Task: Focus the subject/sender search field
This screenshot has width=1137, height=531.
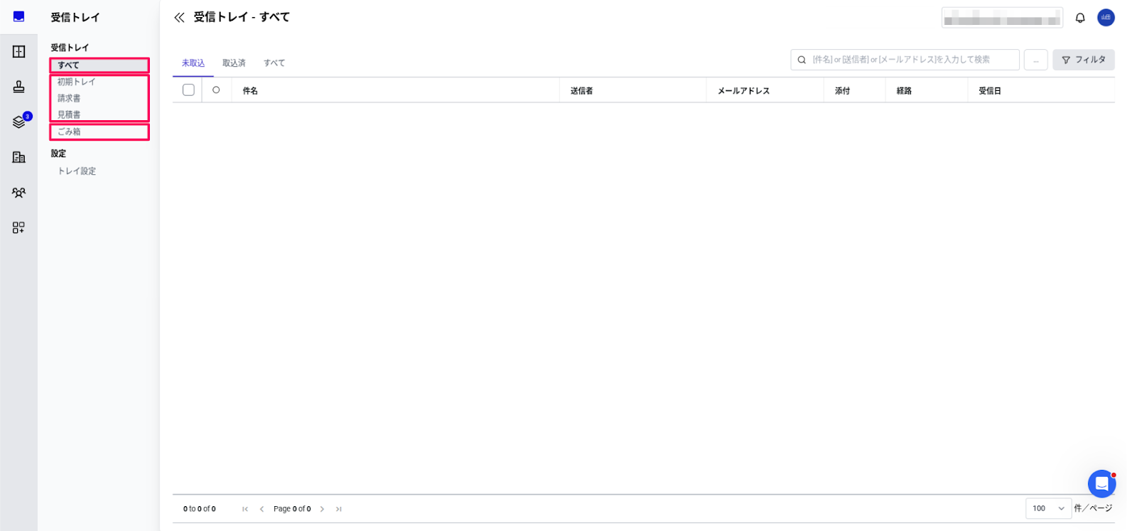Action: (905, 60)
